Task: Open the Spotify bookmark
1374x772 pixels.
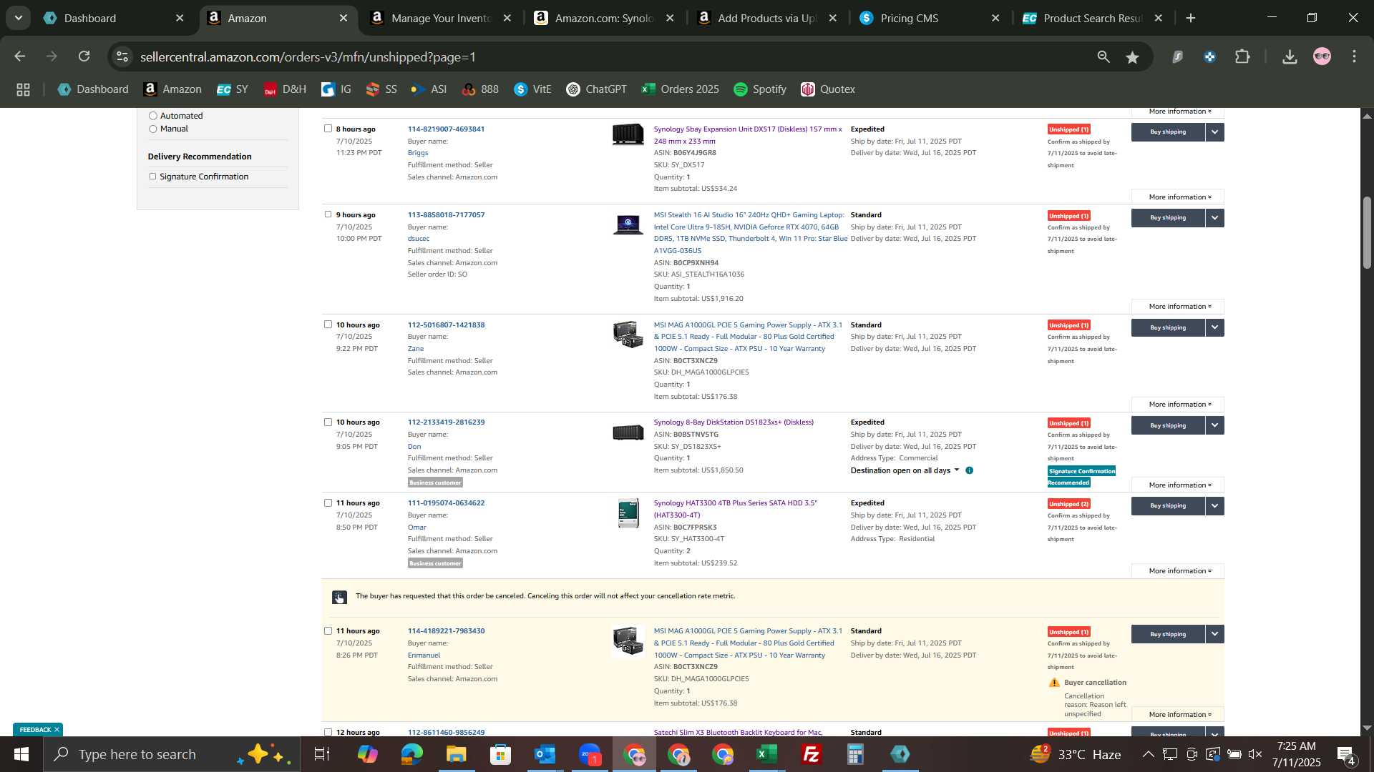Action: pos(760,89)
